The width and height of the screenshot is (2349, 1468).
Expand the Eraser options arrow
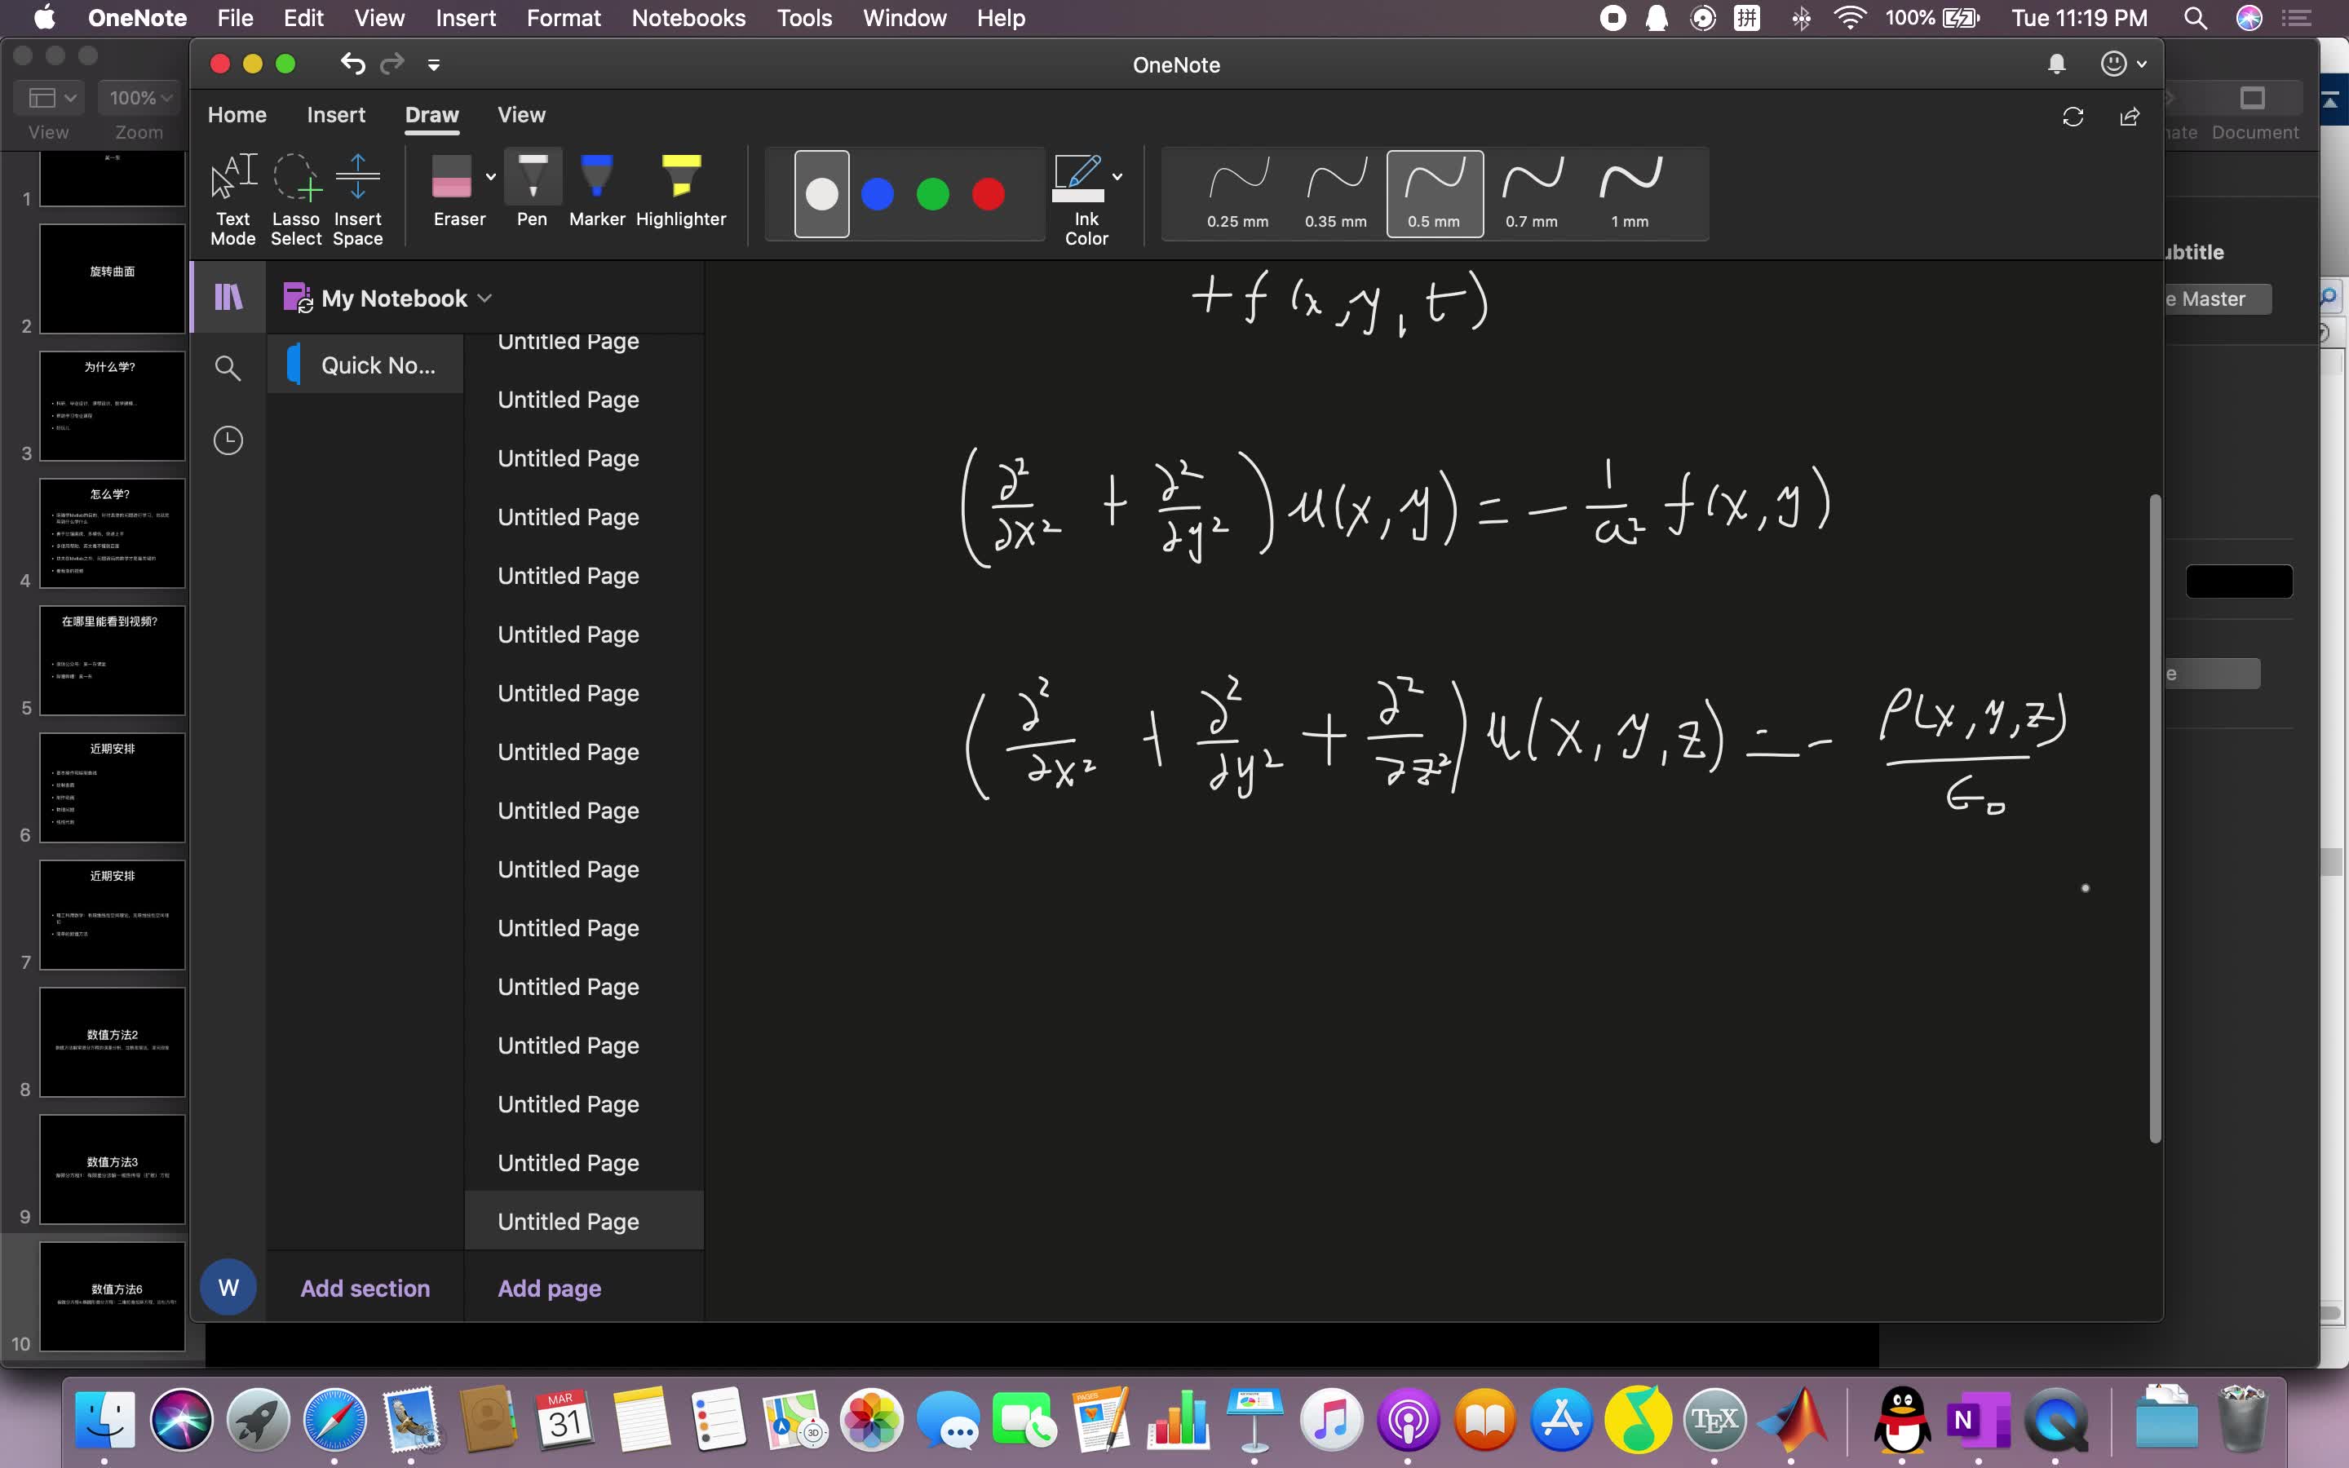point(491,177)
